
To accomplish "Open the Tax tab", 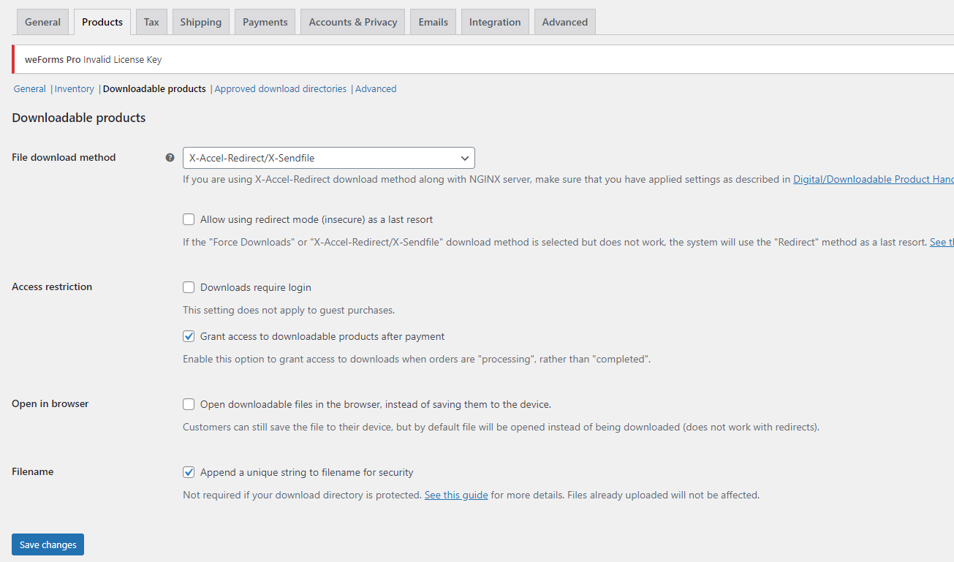I will point(151,22).
